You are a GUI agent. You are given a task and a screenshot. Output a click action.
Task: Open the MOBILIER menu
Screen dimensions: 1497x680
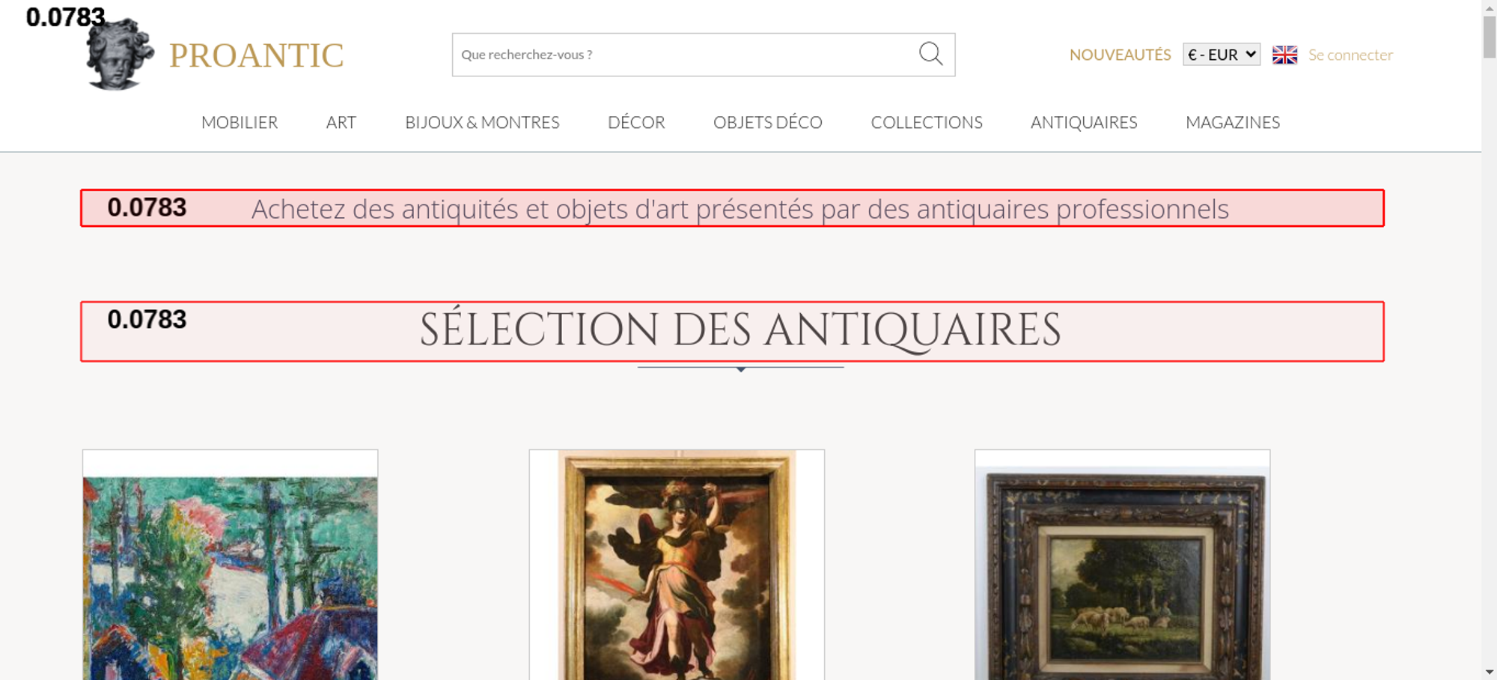[x=240, y=122]
